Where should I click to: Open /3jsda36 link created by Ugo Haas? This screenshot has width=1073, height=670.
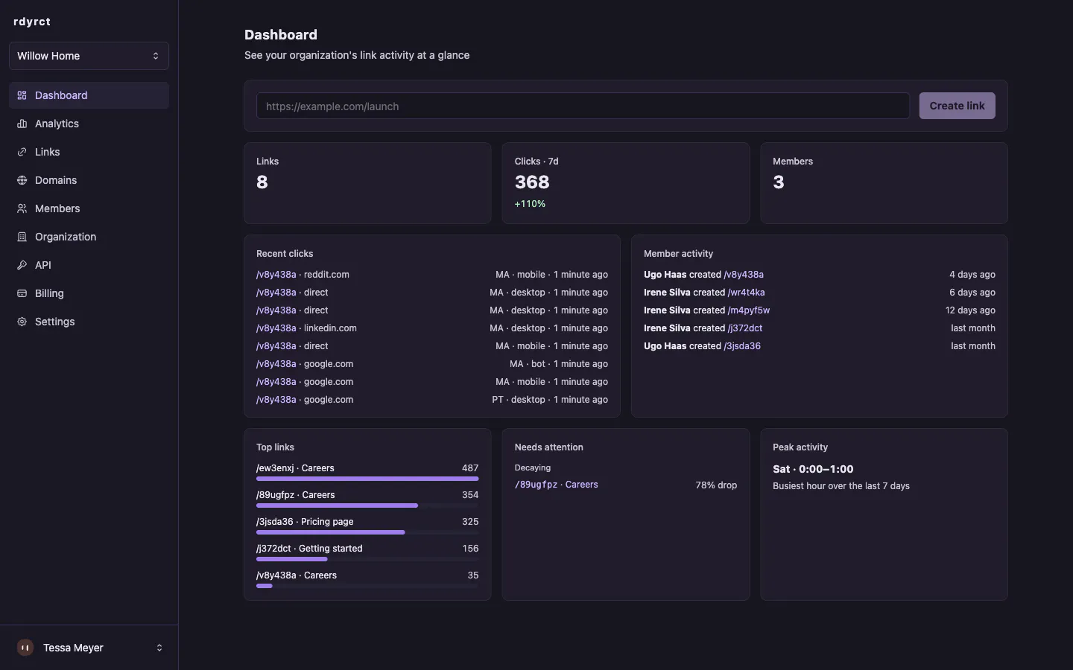pos(742,346)
